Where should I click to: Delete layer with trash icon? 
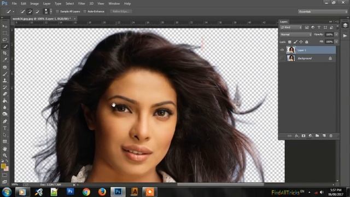pyautogui.click(x=331, y=136)
